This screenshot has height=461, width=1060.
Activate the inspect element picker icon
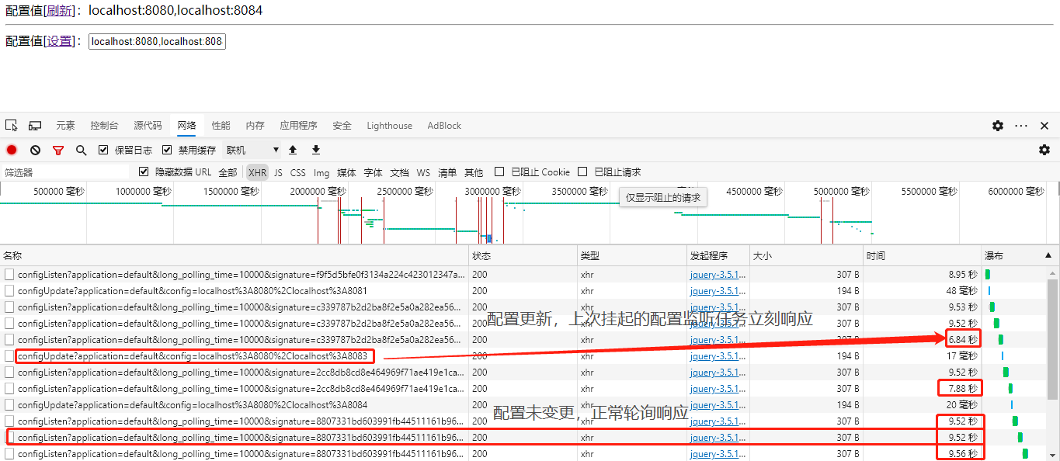click(12, 125)
